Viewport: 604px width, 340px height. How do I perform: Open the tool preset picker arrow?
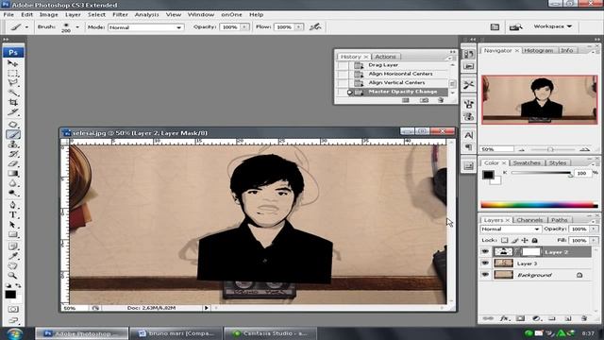click(26, 27)
